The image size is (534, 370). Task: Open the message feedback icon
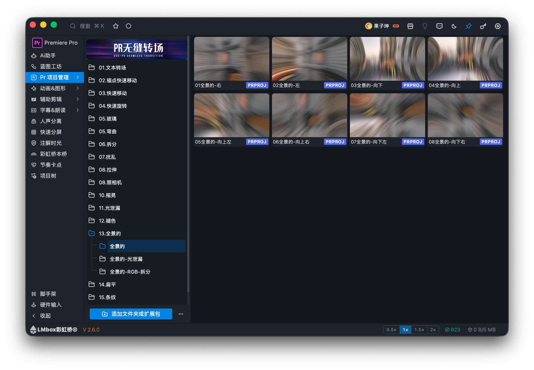pyautogui.click(x=439, y=26)
